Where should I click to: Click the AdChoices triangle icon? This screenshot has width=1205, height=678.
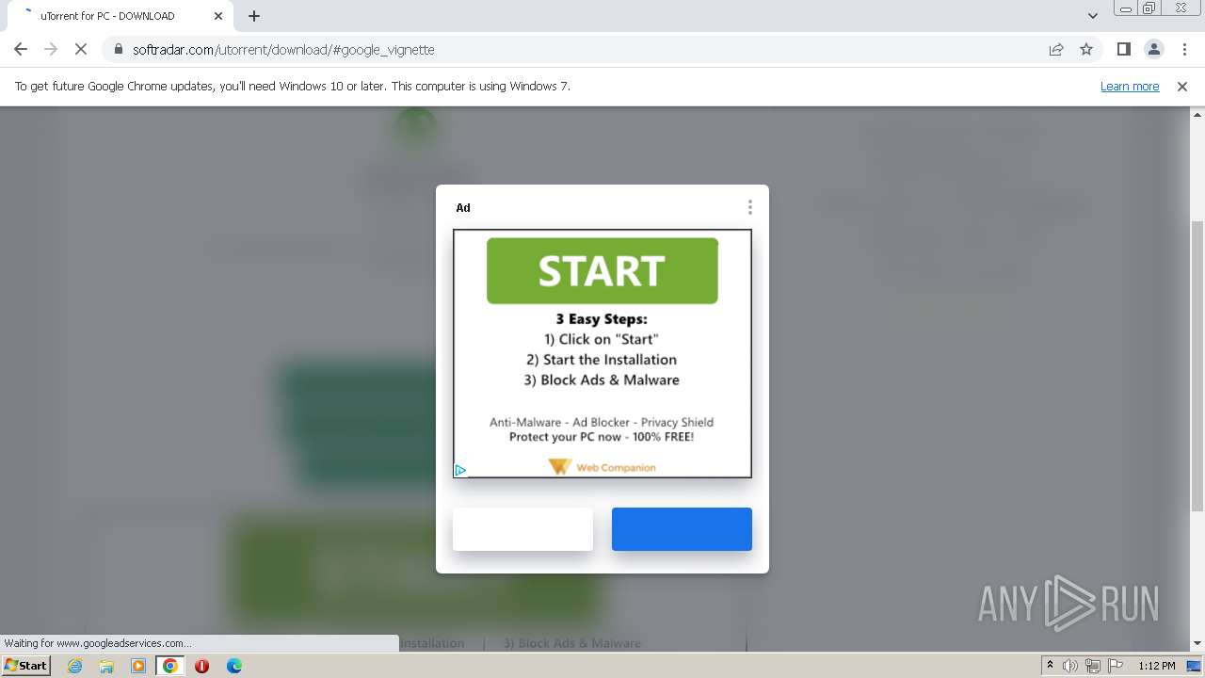pyautogui.click(x=460, y=470)
